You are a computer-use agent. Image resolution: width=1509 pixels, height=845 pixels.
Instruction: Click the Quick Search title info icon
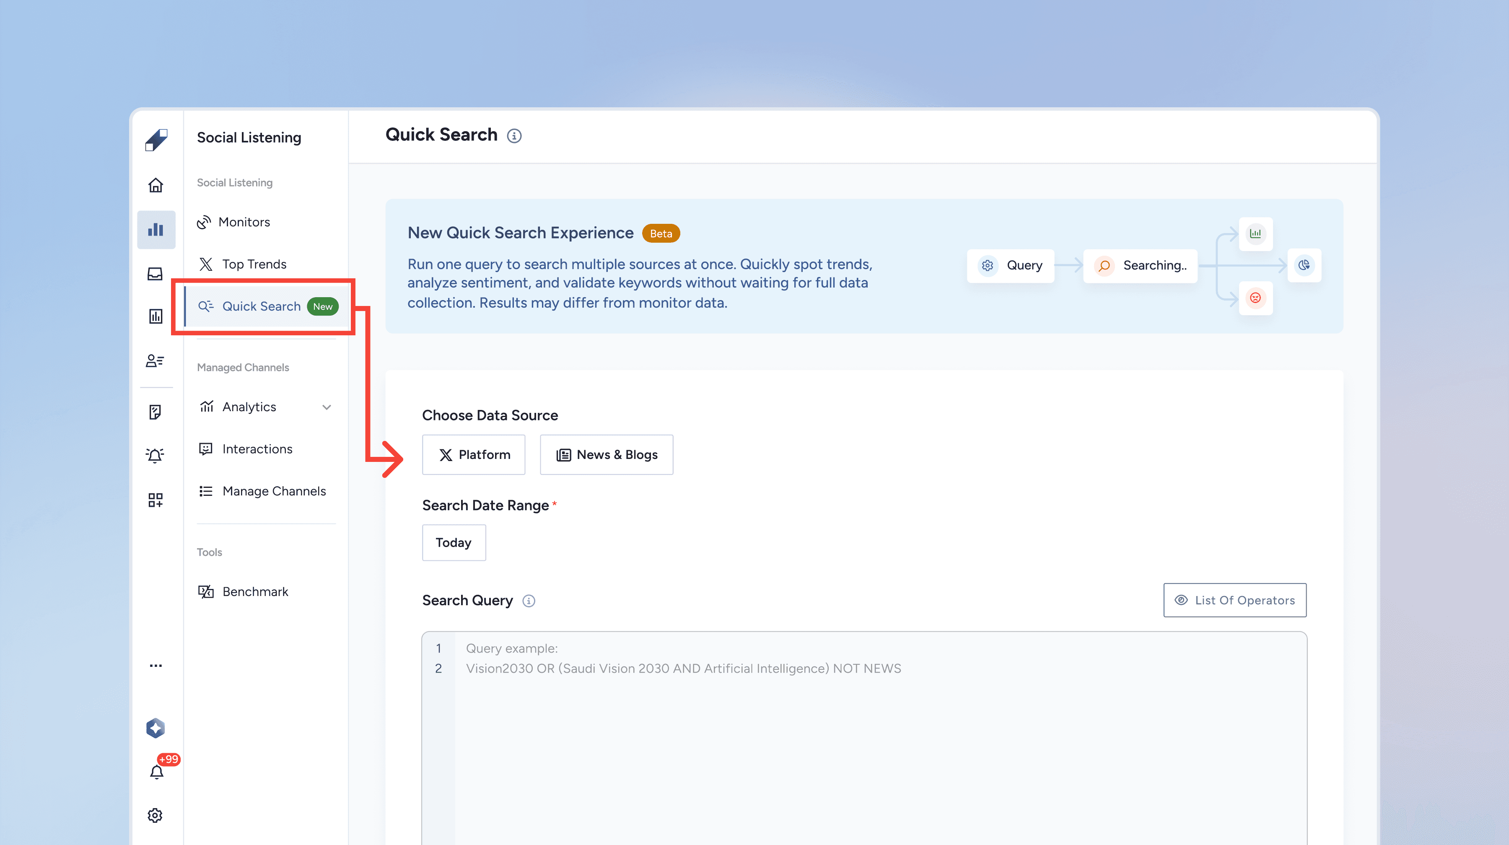click(514, 136)
